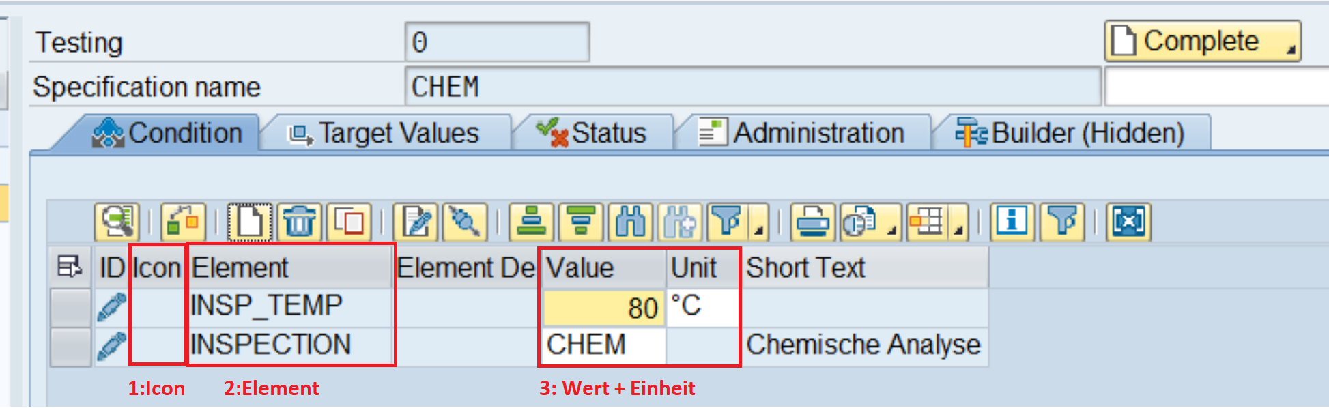The height and width of the screenshot is (408, 1329).
Task: Click the Create new row icon
Action: 249,222
